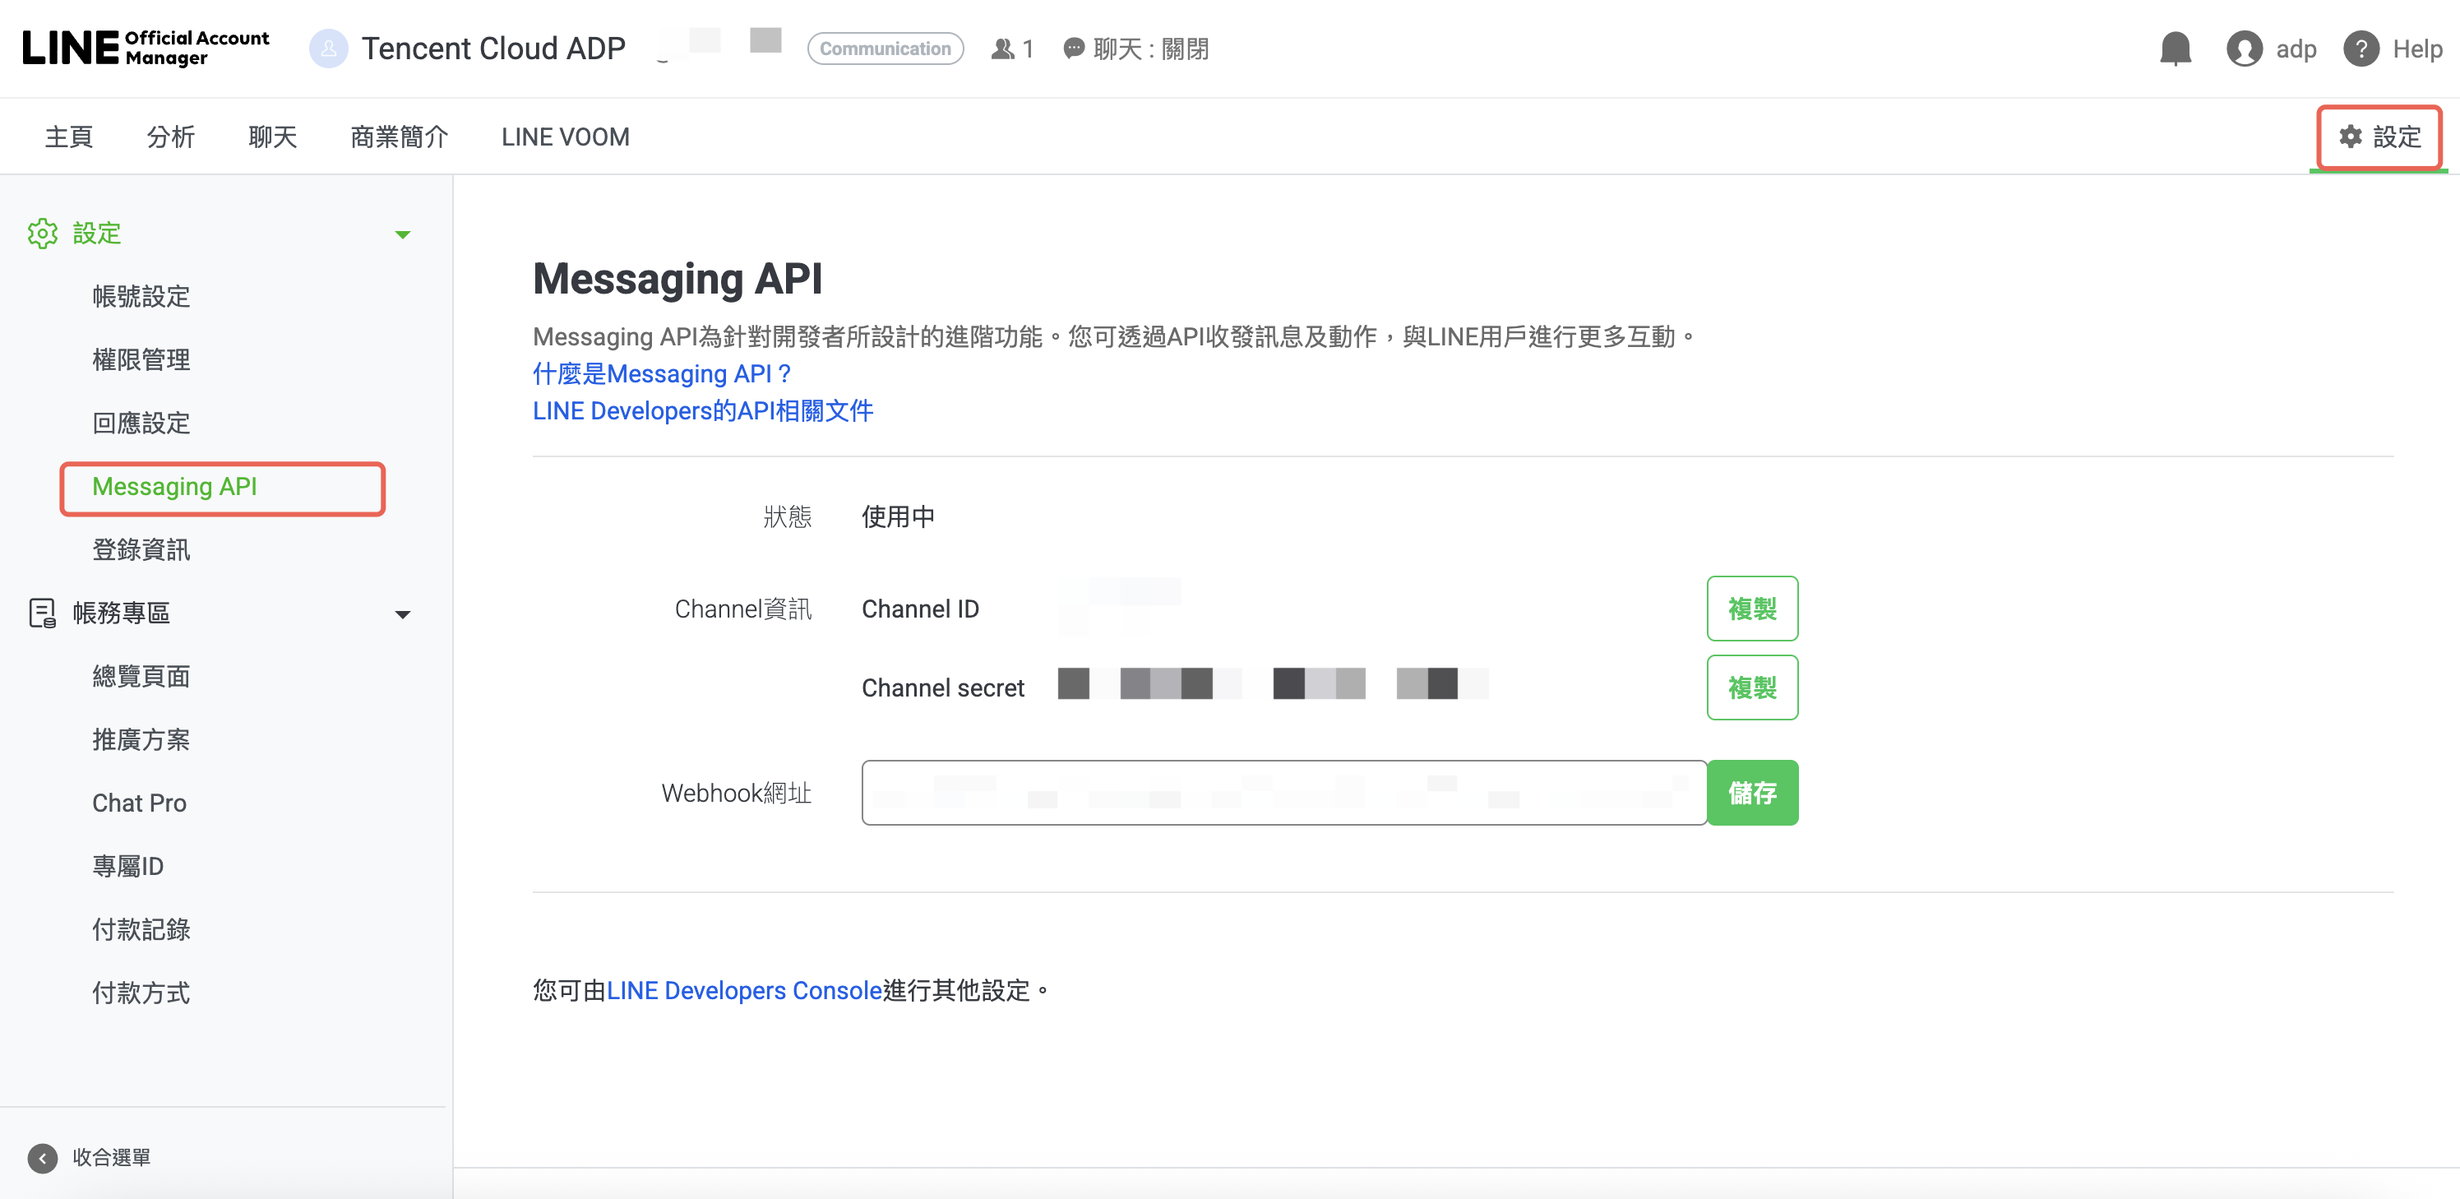Open the 設定 gear tab
Image resolution: width=2460 pixels, height=1199 pixels.
2379,137
